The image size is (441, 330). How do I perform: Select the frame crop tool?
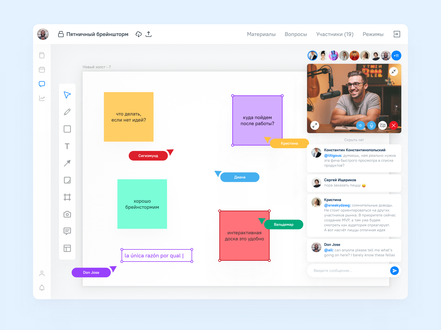[x=67, y=197]
